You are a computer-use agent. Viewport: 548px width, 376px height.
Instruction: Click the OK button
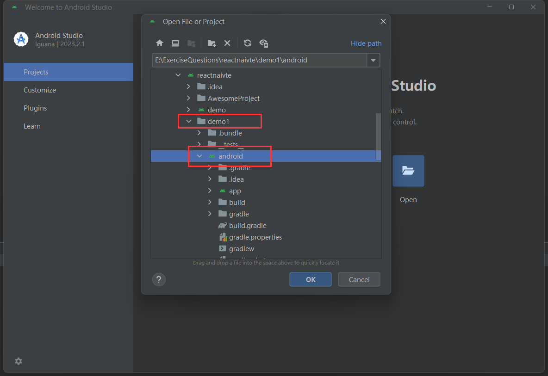(311, 279)
